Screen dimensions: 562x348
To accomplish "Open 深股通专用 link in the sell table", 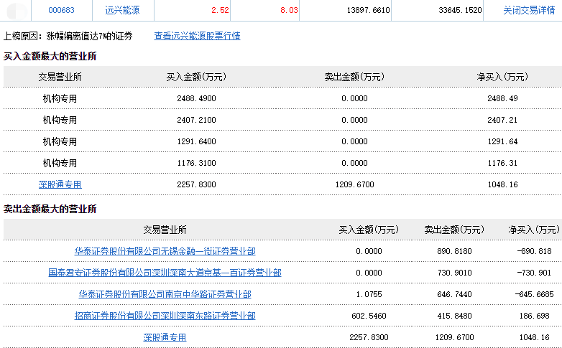I will tap(165, 337).
